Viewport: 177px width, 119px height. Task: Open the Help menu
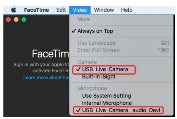coord(127,10)
